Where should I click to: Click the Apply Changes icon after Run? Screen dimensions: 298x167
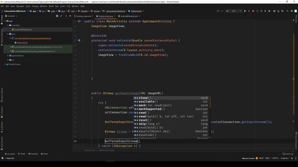pyautogui.click(x=249, y=11)
